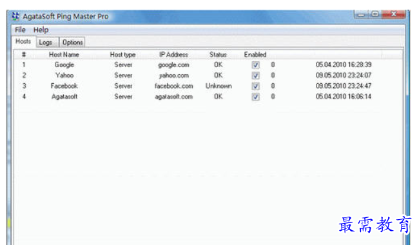Sort by the IP Address column header

click(173, 55)
